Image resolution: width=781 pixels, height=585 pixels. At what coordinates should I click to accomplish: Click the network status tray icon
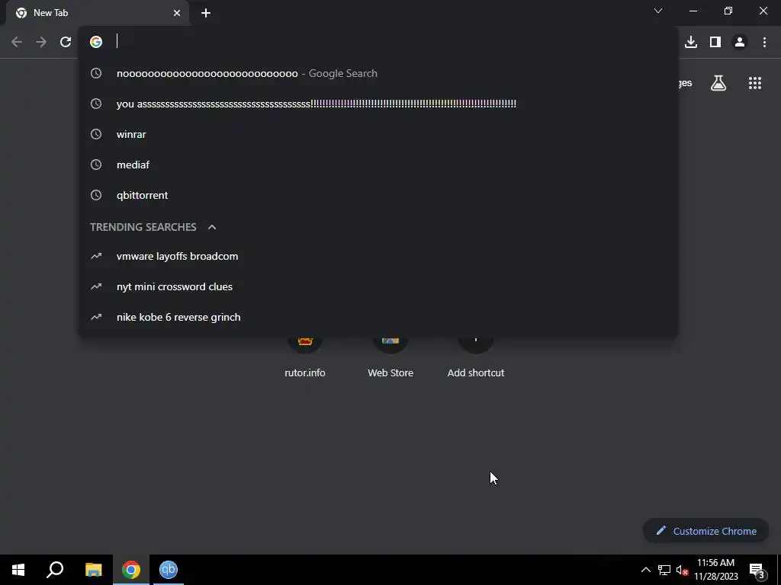(664, 570)
